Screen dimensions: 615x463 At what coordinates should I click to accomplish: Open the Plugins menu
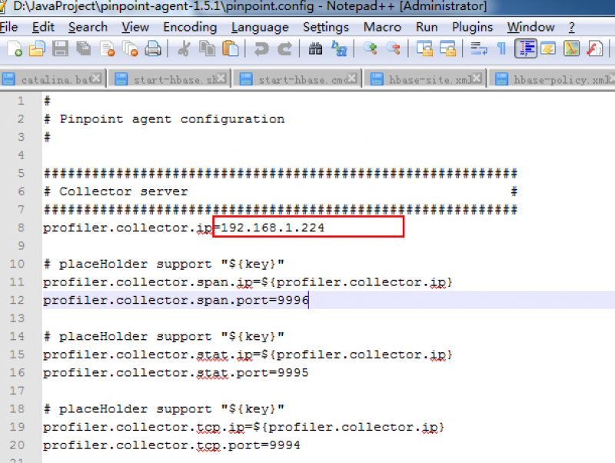(472, 27)
